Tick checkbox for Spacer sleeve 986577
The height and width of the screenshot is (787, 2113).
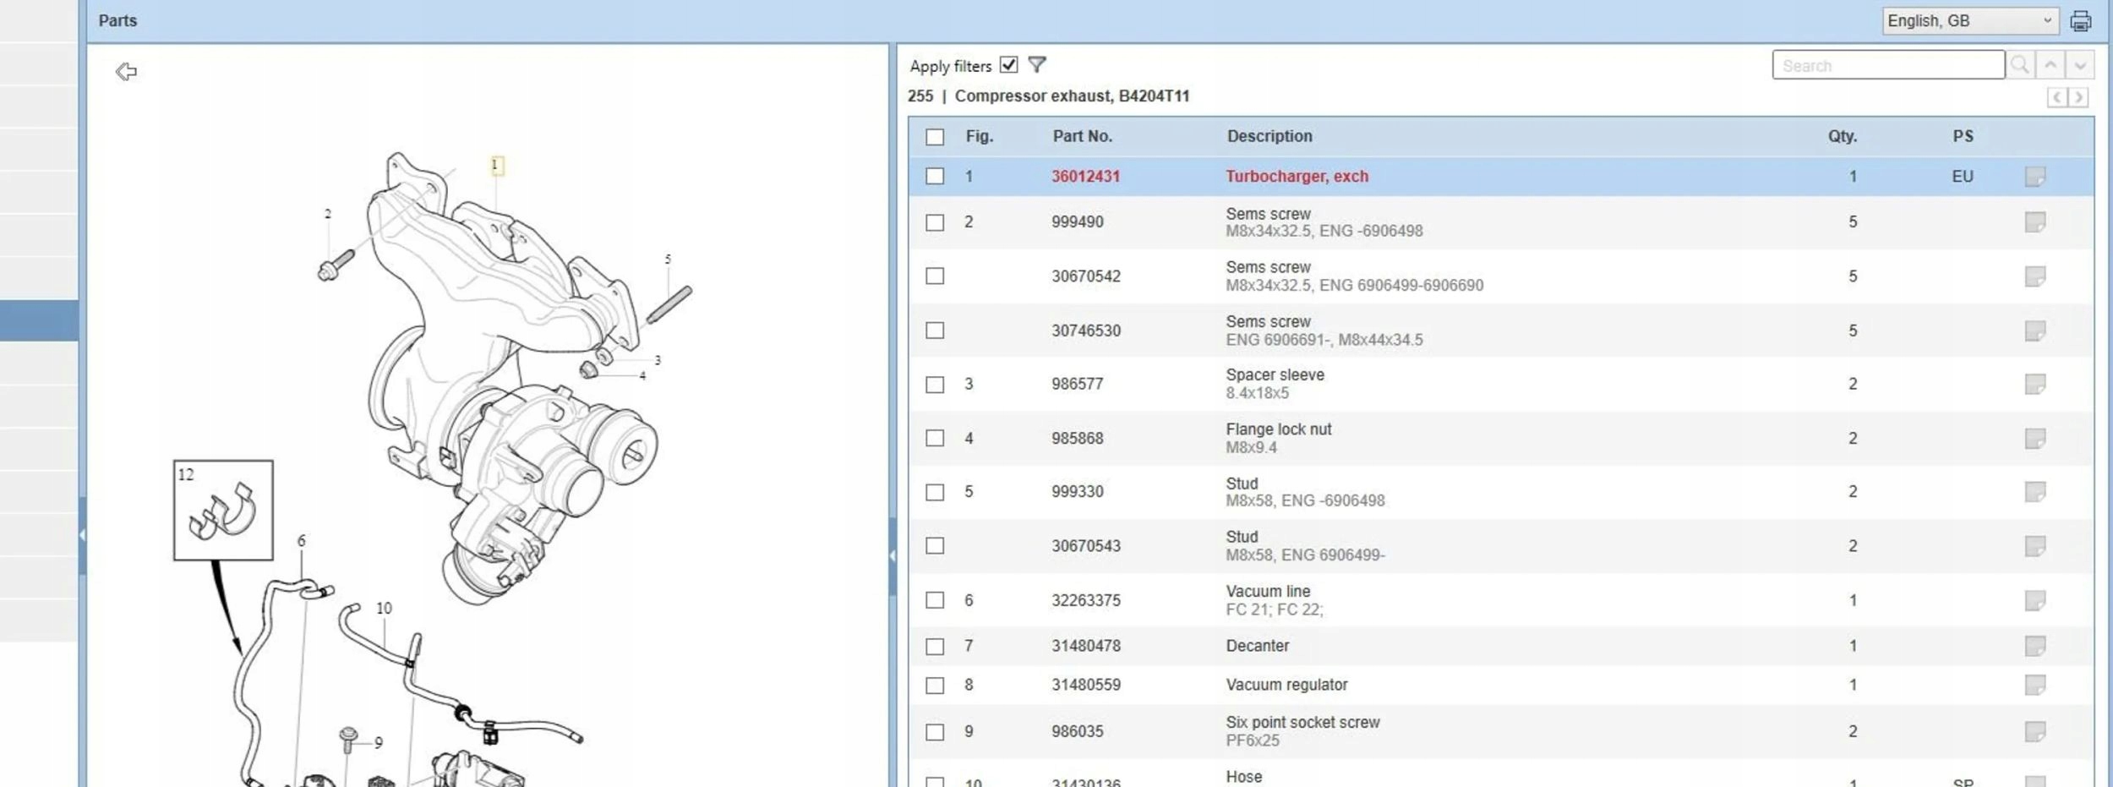tap(935, 385)
